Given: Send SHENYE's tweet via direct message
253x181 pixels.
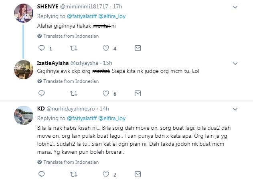Looking at the screenshot, I should click(x=138, y=48).
